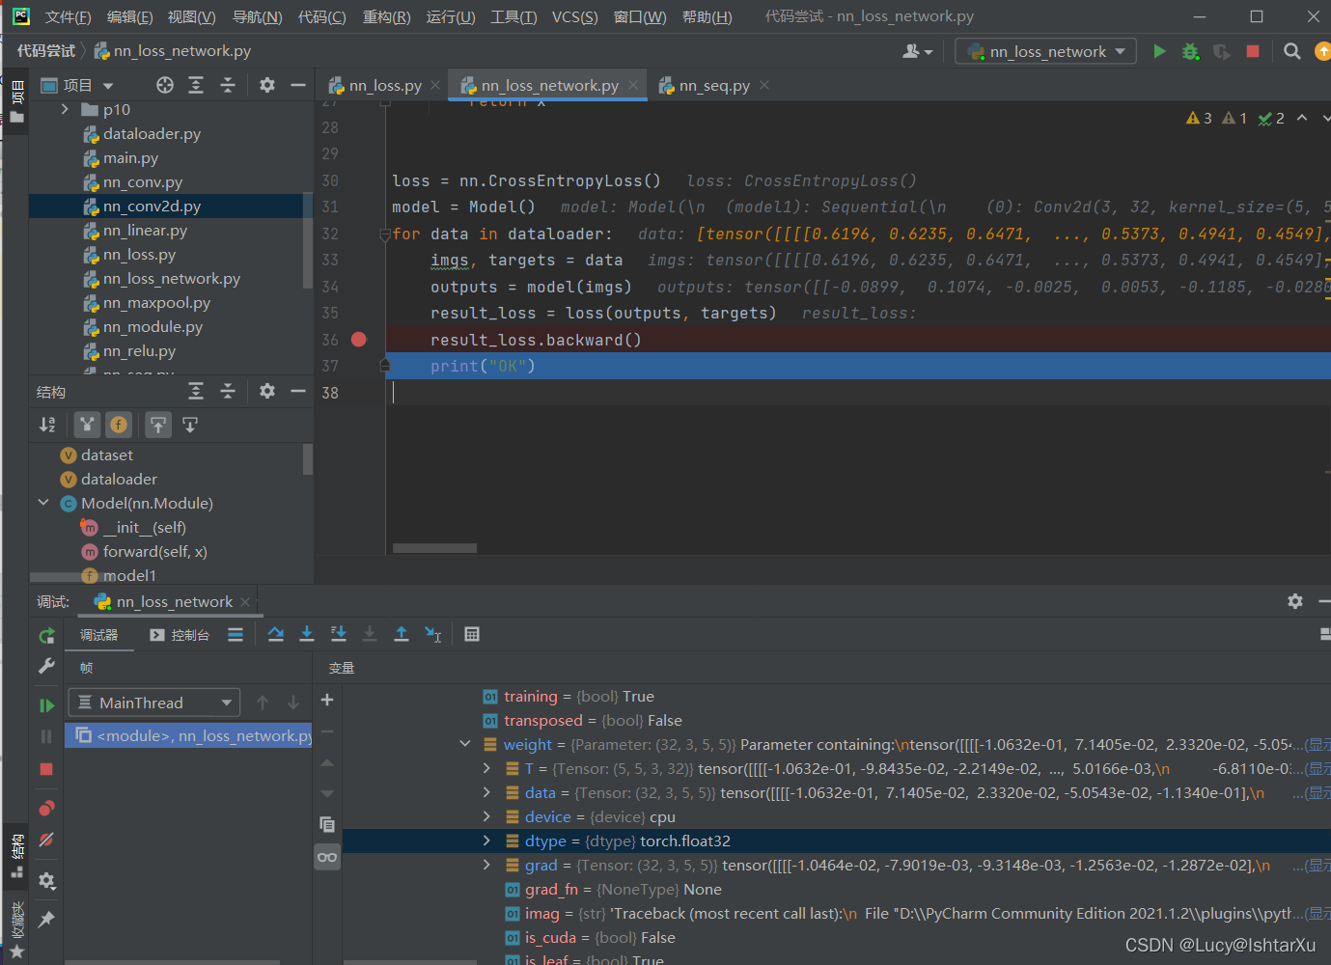The width and height of the screenshot is (1331, 965).
Task: Open the VCS menu
Action: point(574,16)
